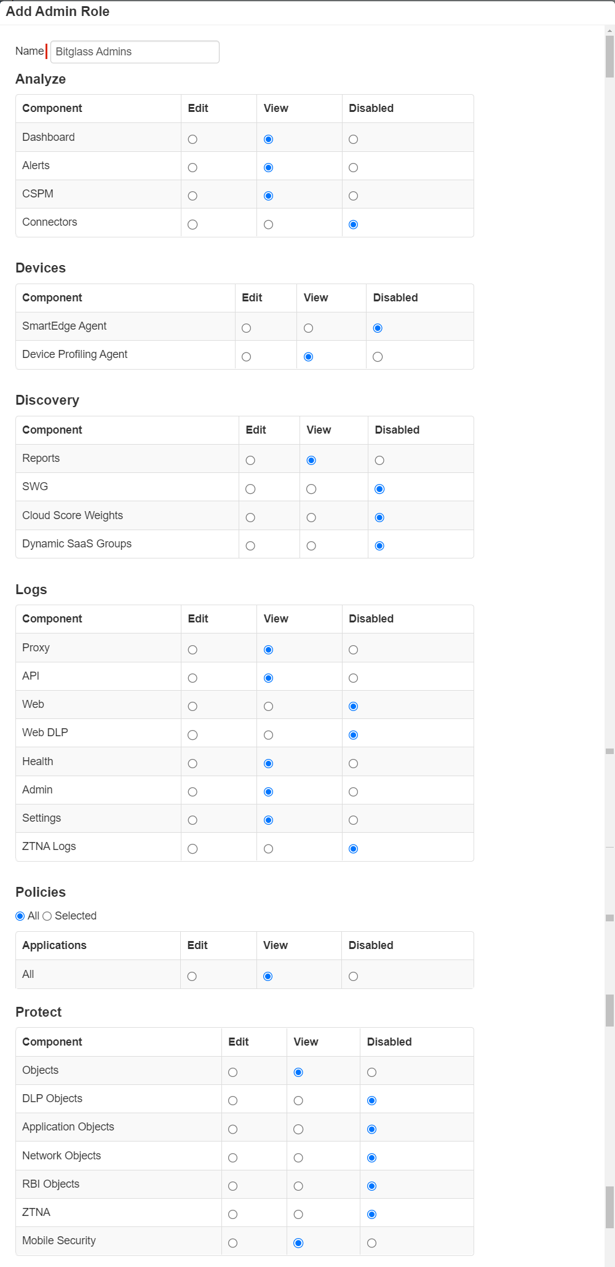Disable All applications in Policies
The height and width of the screenshot is (1267, 615).
pyautogui.click(x=352, y=975)
